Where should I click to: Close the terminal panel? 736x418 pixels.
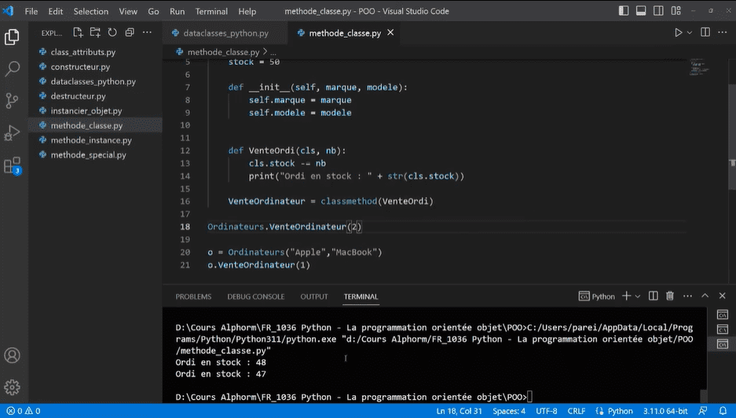click(723, 296)
